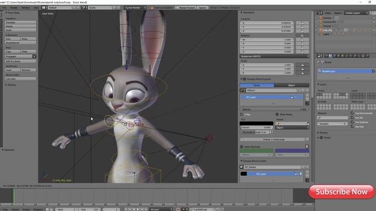The width and height of the screenshot is (376, 211).
Task: Lock Location X with the lock icon
Action: click(303, 23)
